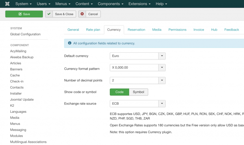Viewport: 244px width, 145px height.
Task: Open the Users menu
Action: [x=44, y=4]
